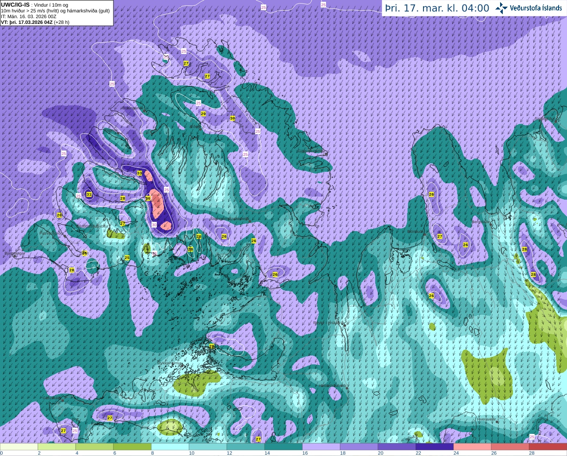Pick the 14–16 m/s dark teal legend swatch

pos(283,446)
